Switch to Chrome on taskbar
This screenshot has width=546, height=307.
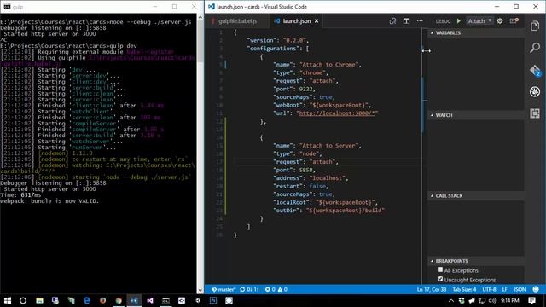click(119, 300)
